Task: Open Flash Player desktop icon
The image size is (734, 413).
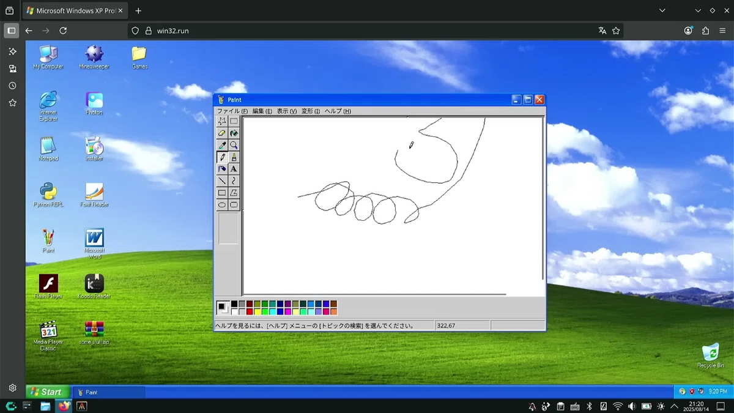Action: click(48, 286)
